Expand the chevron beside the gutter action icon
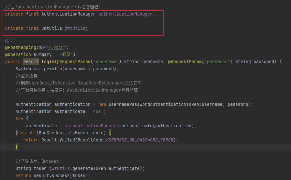 coord(12,41)
